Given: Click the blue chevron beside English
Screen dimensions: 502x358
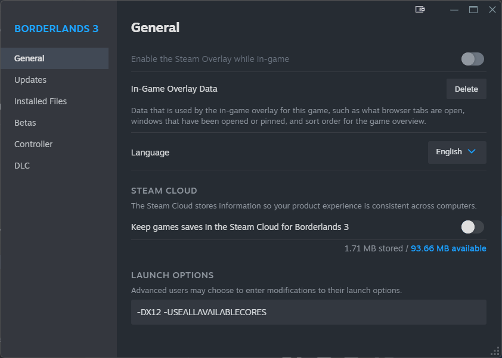Looking at the screenshot, I should [472, 152].
